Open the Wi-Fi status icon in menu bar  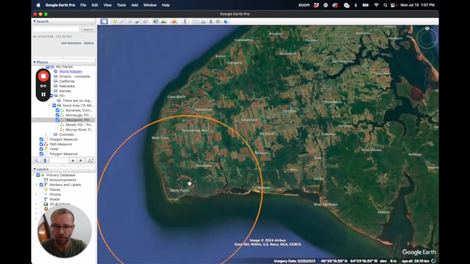pyautogui.click(x=376, y=5)
